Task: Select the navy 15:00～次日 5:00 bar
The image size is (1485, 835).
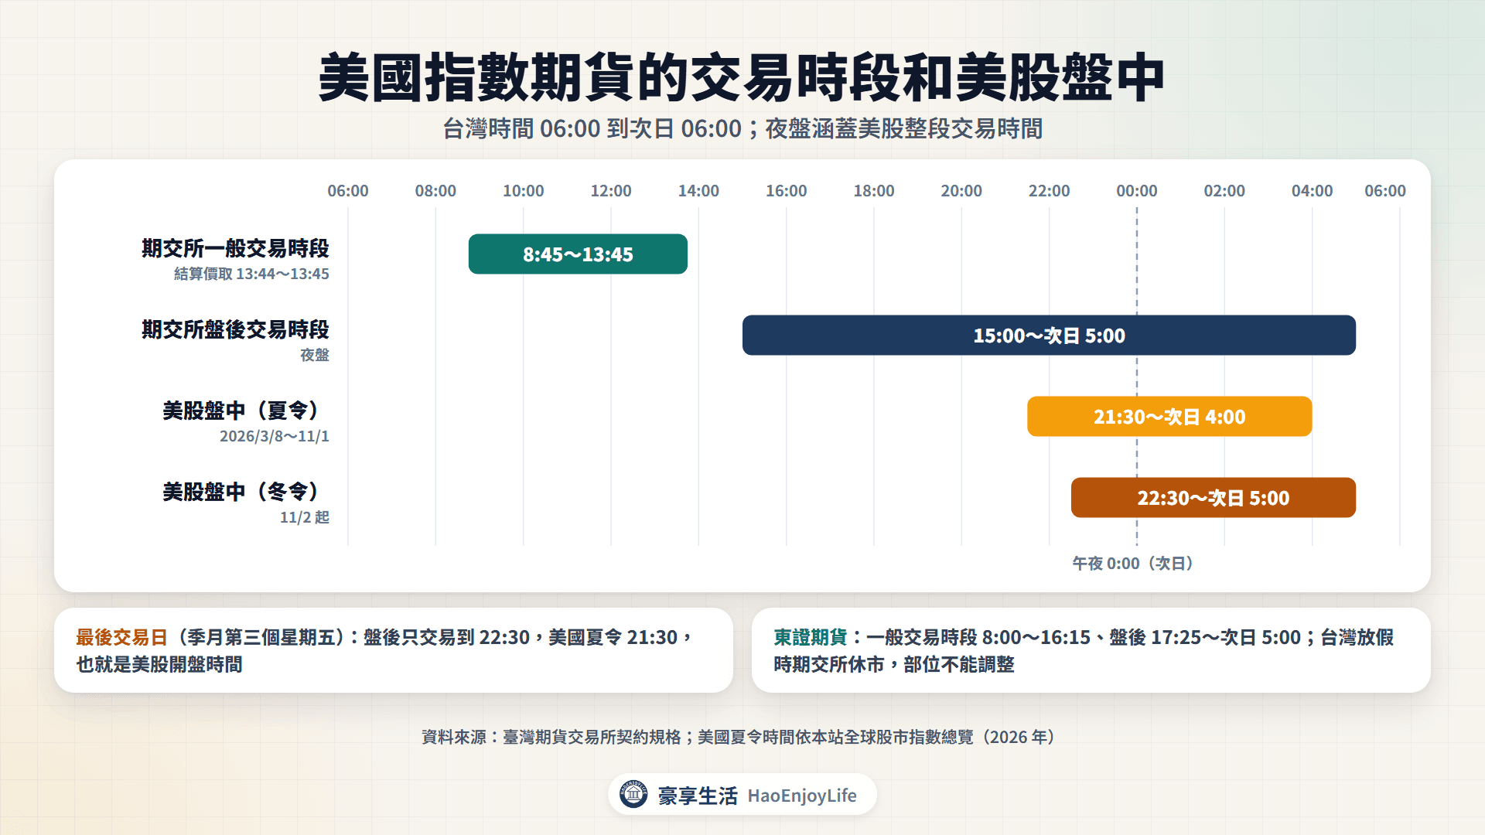Action: [1049, 335]
